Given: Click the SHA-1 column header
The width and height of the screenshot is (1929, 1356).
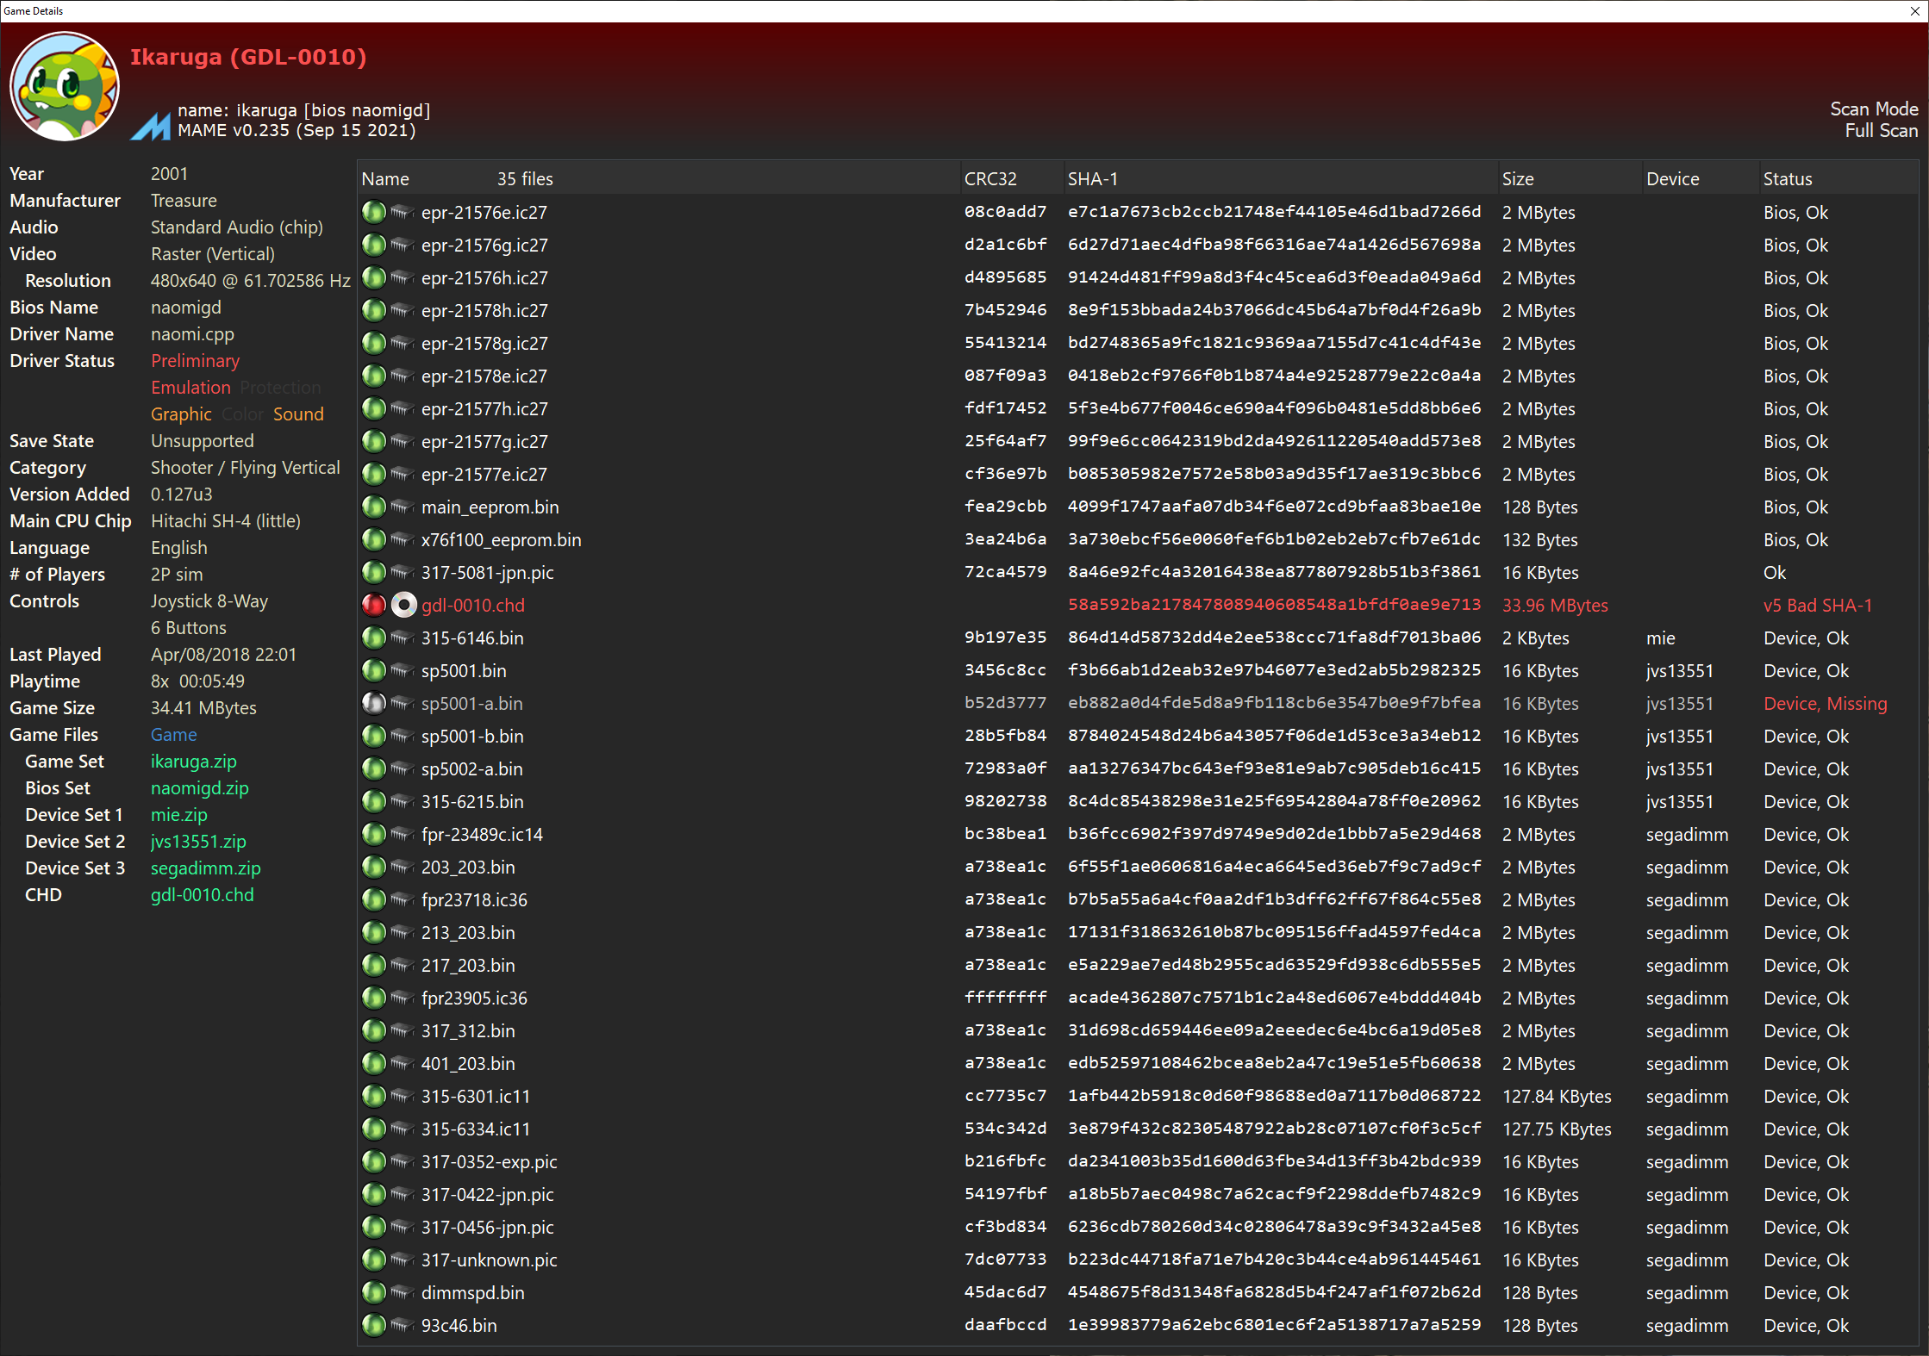Looking at the screenshot, I should click(1092, 179).
